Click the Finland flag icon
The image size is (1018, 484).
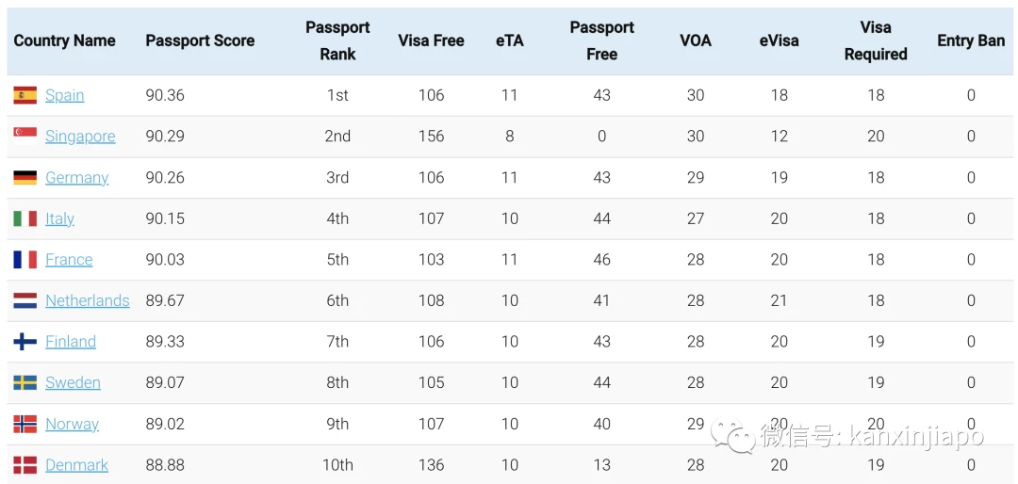click(25, 341)
